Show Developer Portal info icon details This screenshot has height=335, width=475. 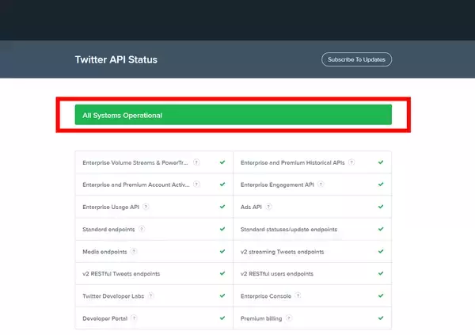click(135, 318)
